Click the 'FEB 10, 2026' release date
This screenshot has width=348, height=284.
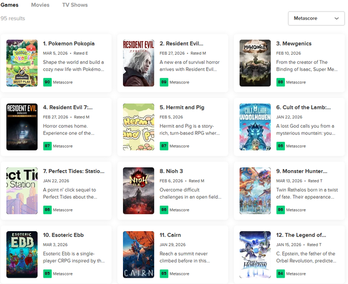coord(288,53)
